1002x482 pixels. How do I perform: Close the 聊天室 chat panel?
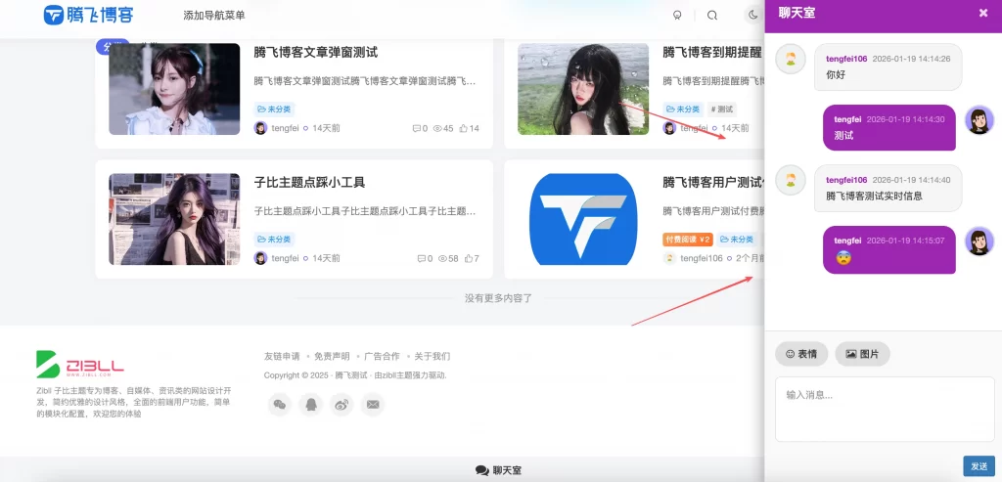click(x=983, y=13)
